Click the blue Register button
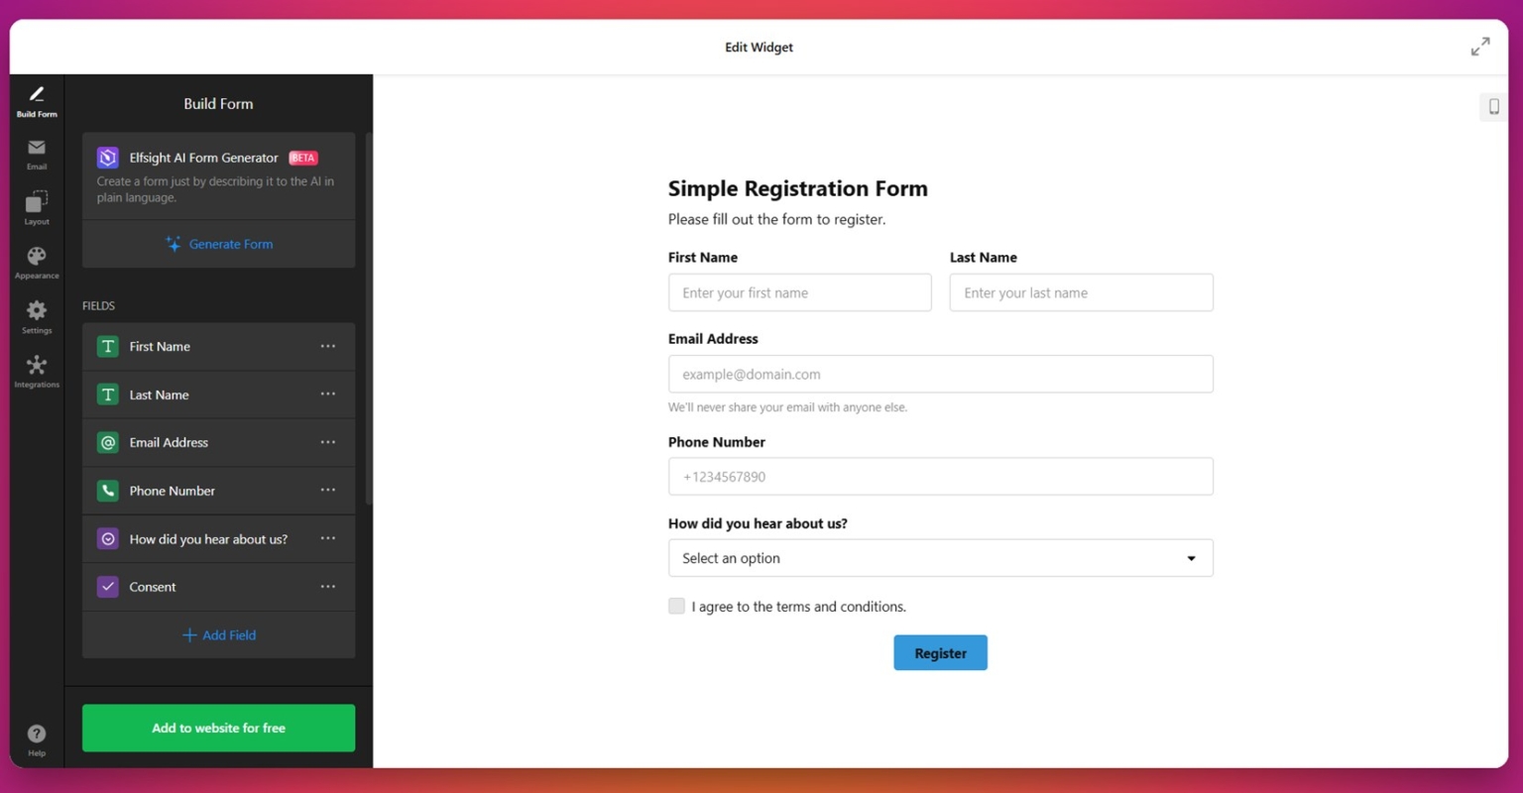 [x=940, y=652]
